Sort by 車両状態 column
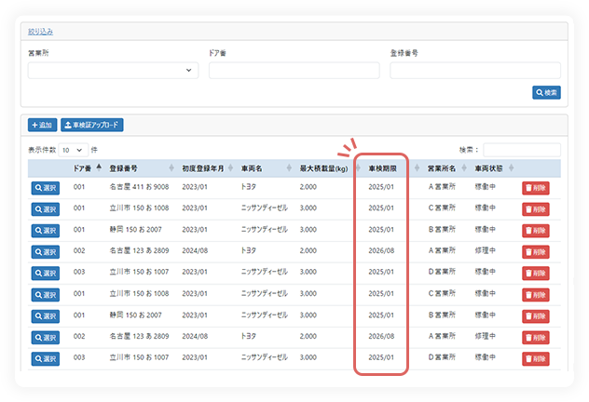The height and width of the screenshot is (402, 589). point(489,168)
